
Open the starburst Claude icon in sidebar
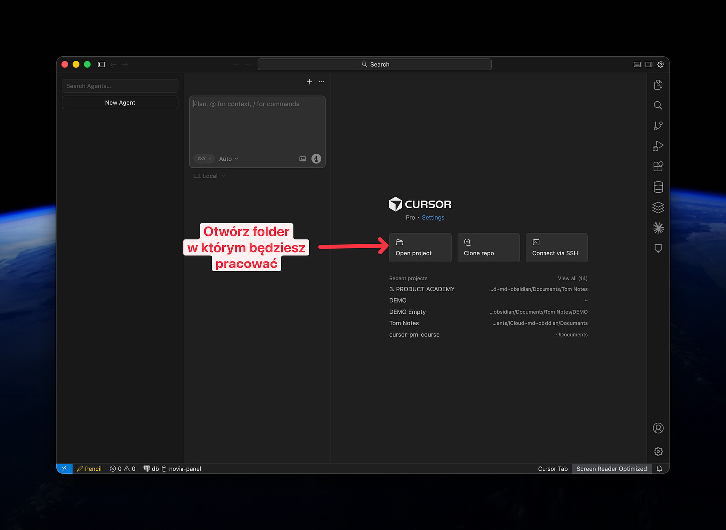[x=658, y=228]
